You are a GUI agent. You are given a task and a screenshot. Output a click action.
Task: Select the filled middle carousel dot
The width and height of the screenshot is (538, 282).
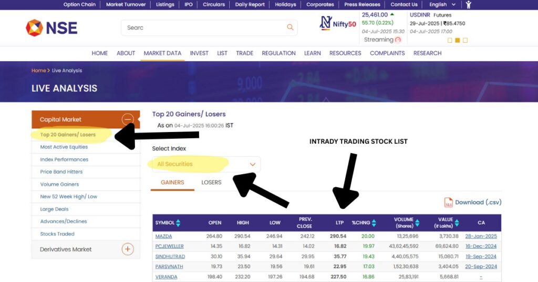point(458,40)
